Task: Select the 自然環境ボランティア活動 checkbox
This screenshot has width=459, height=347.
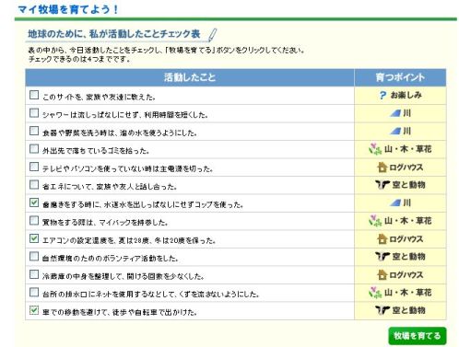Action: tap(34, 256)
